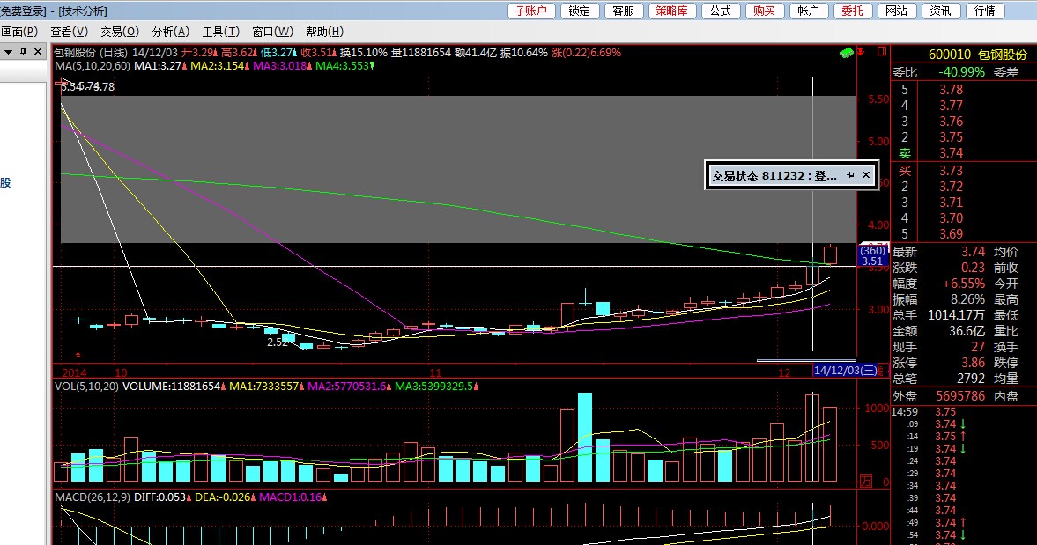The image size is (1037, 545).
Task: Open the 分析(A) menu
Action: click(170, 32)
